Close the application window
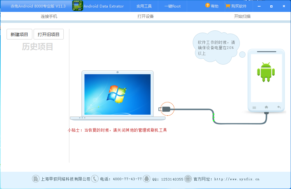Image resolution: width=291 pixels, height=189 pixels. point(284,6)
